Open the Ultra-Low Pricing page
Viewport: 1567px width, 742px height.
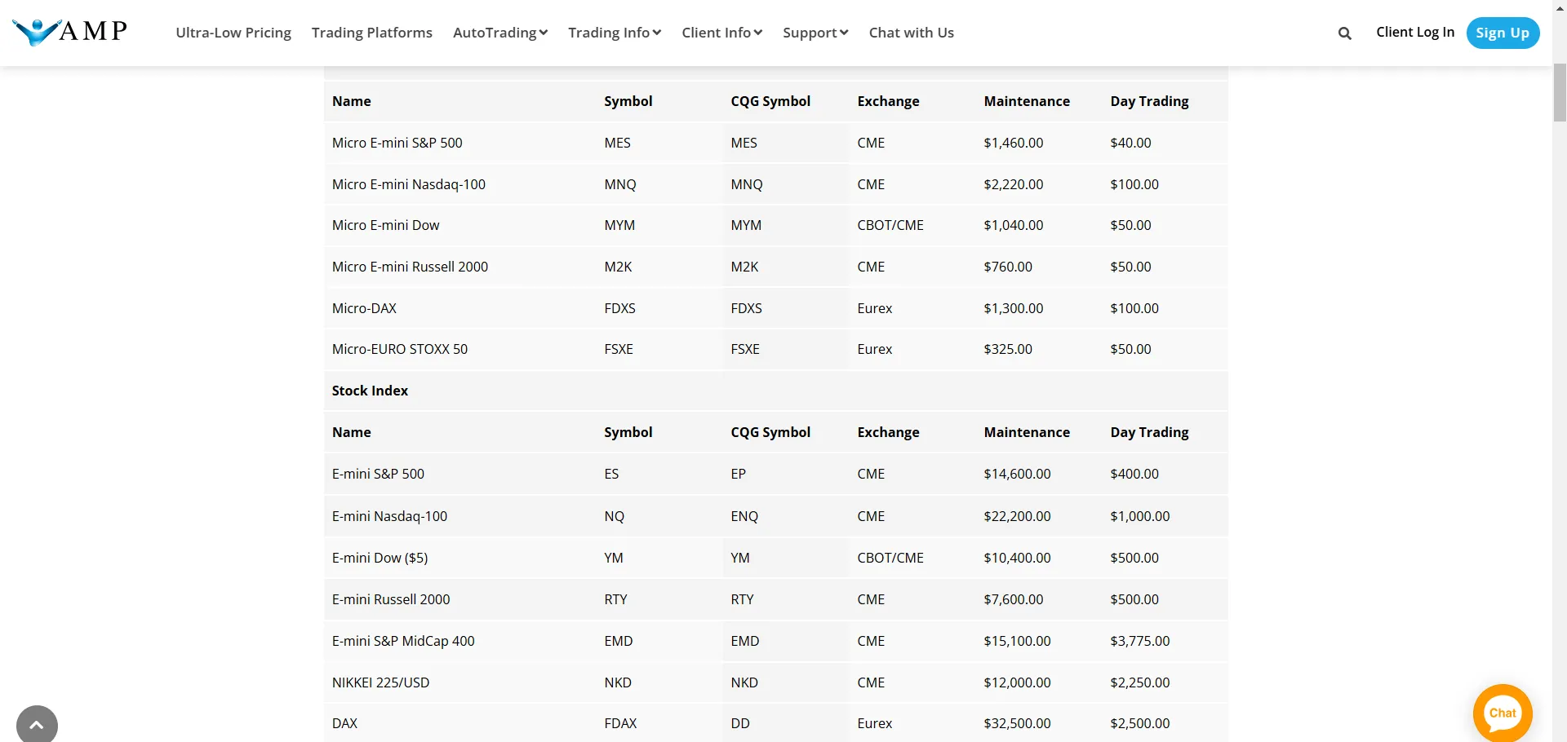tap(233, 33)
